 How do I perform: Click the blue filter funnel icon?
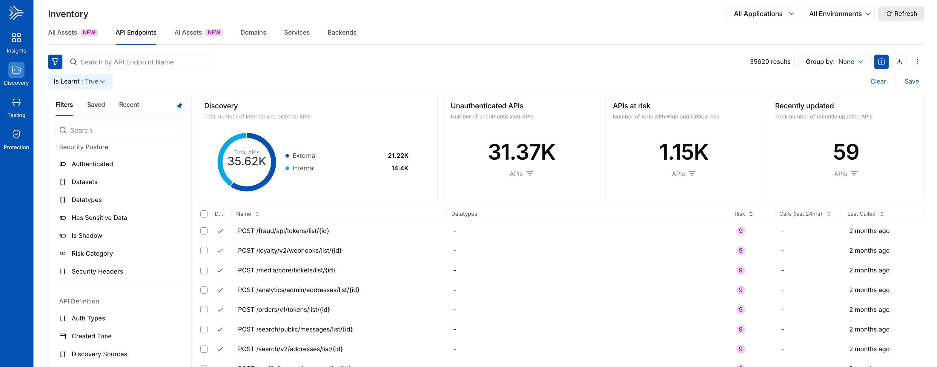pos(55,62)
